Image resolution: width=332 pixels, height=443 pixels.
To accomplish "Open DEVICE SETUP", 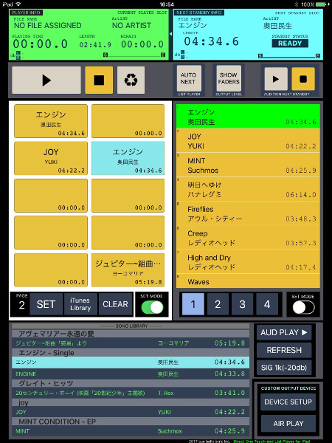I will [288, 402].
